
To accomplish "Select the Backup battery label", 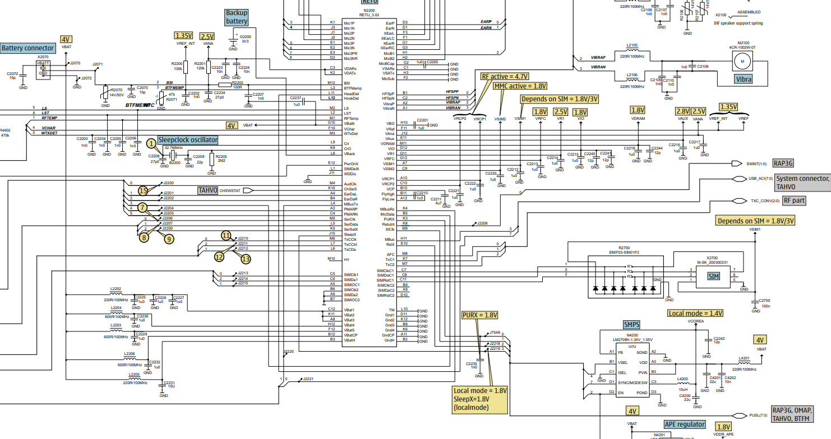I will tap(236, 17).
